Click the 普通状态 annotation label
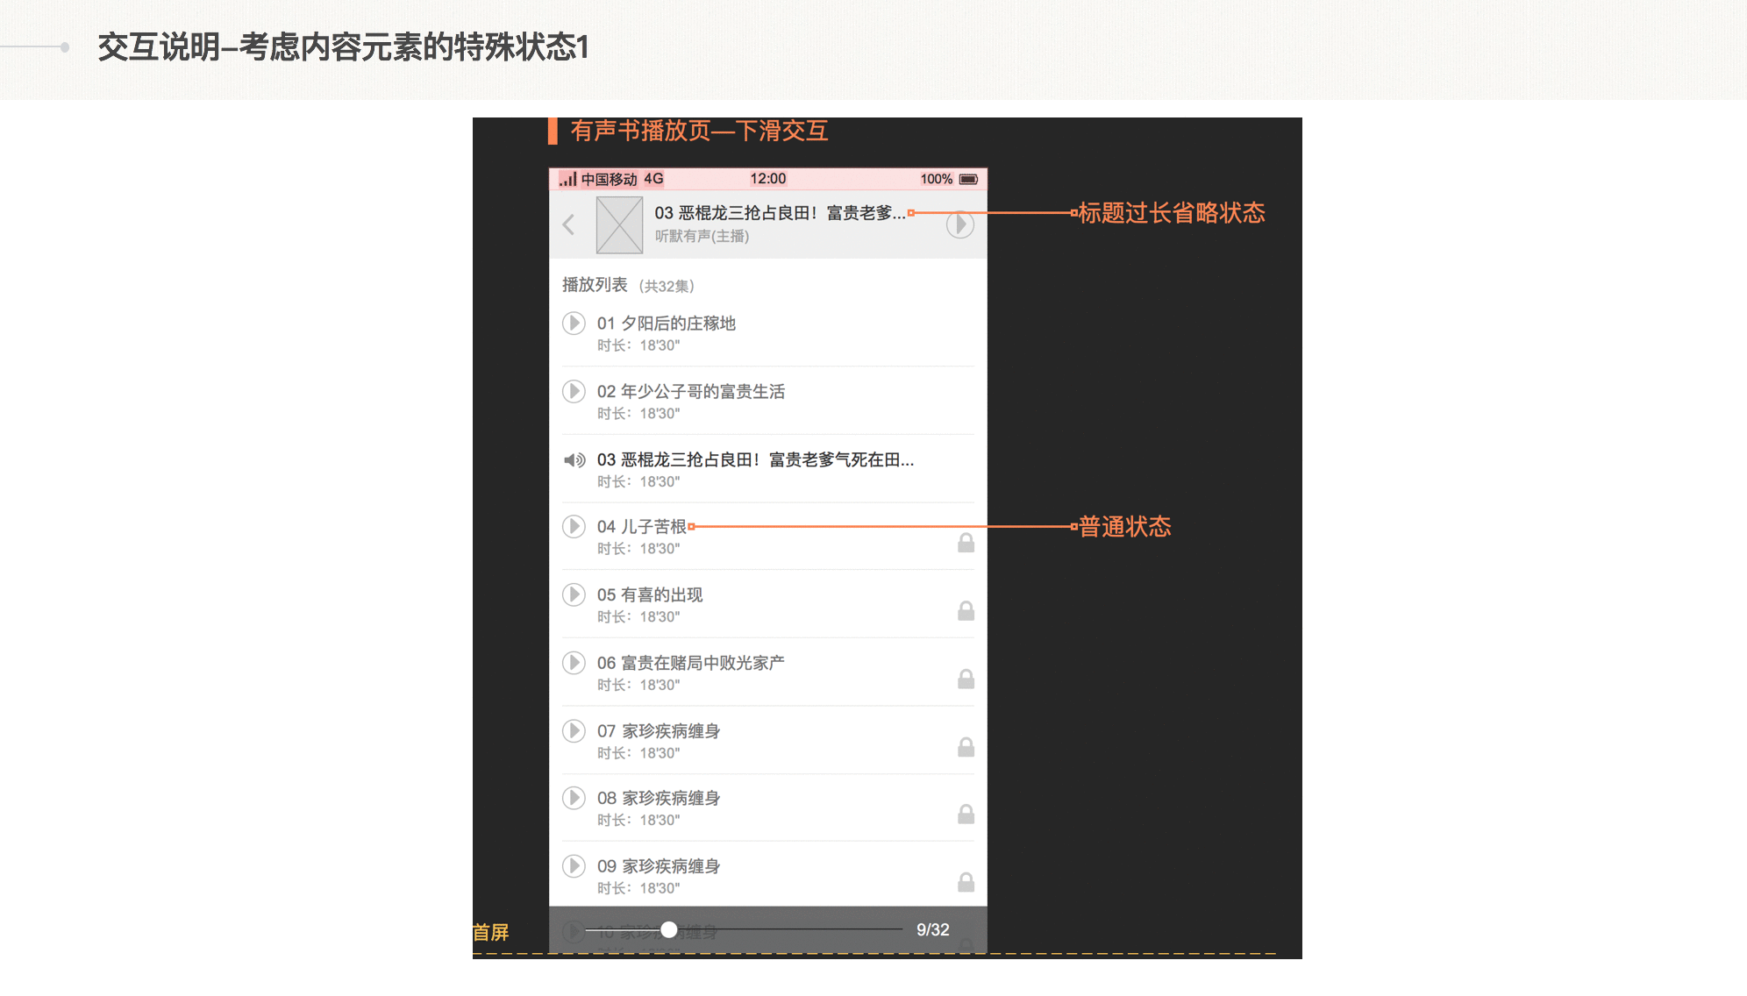1747x996 pixels. [x=1125, y=527]
